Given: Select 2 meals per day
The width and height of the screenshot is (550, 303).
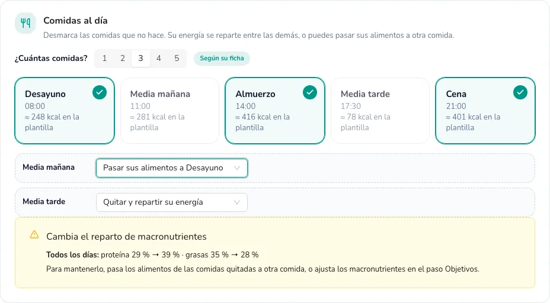Looking at the screenshot, I should [x=123, y=58].
